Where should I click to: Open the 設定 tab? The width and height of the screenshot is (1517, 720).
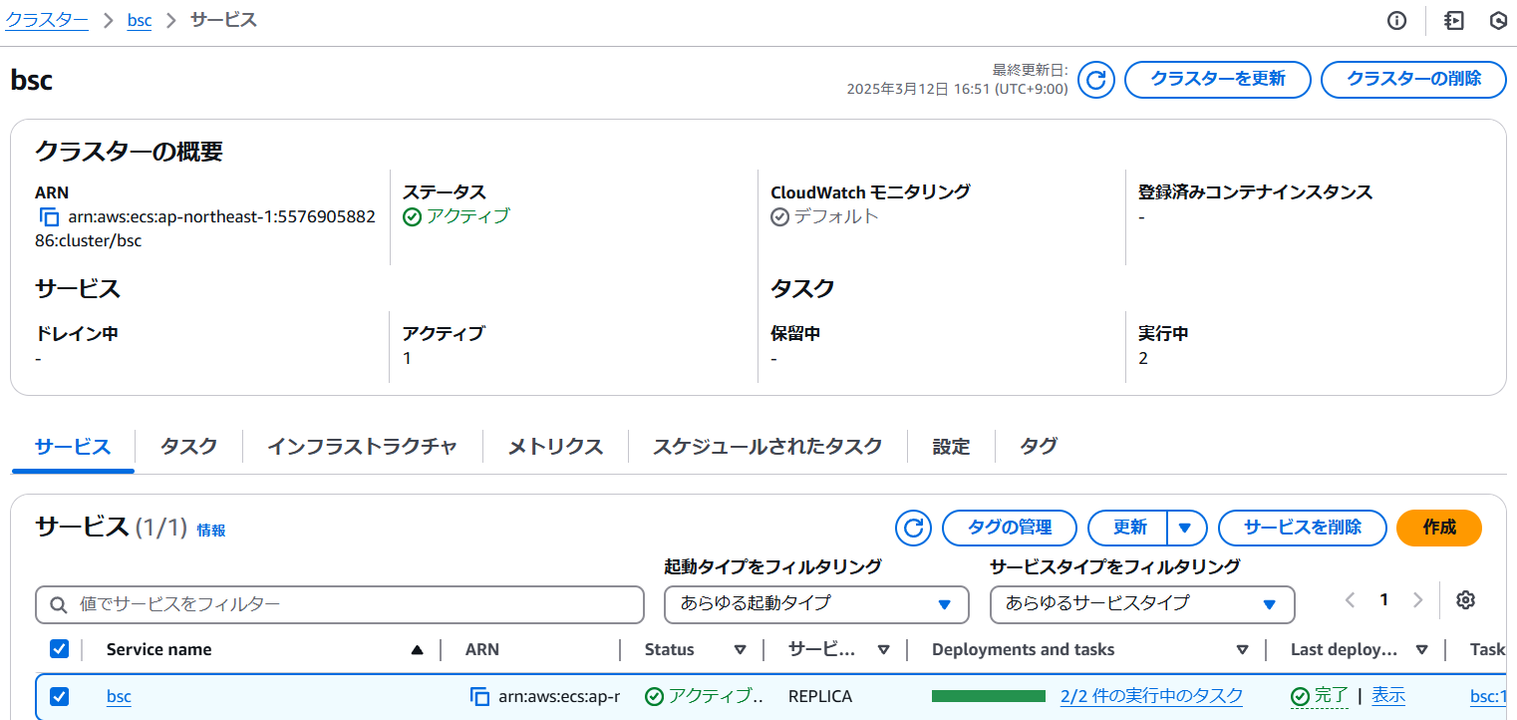(951, 446)
